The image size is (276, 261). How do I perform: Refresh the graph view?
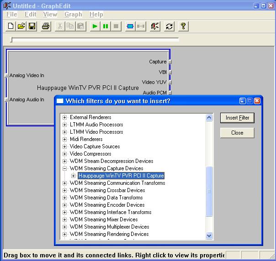point(169,26)
